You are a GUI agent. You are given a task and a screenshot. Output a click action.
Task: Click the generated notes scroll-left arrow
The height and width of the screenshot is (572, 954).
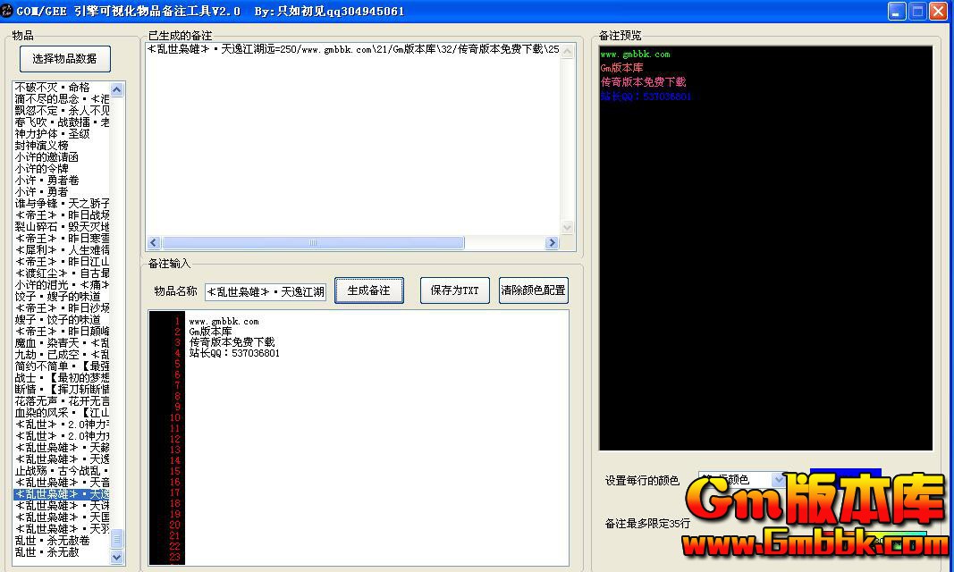point(154,243)
